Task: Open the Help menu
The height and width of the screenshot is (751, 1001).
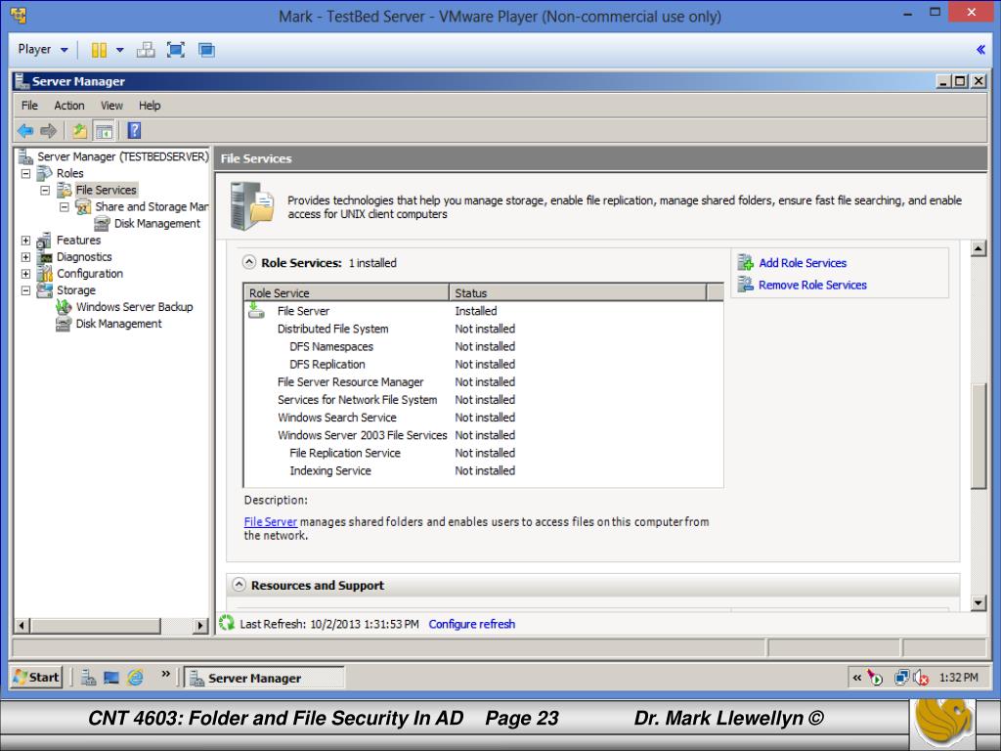Action: [150, 106]
